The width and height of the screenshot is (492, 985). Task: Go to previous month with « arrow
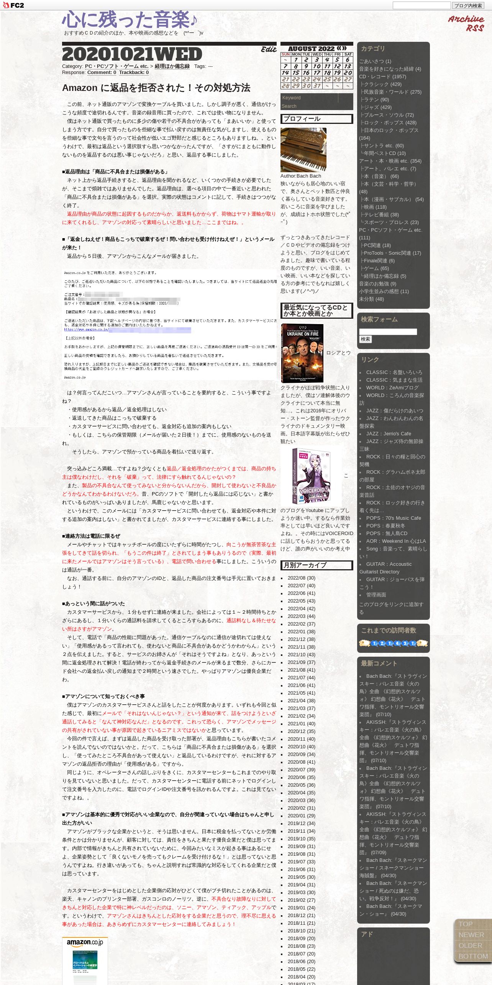[339, 49]
